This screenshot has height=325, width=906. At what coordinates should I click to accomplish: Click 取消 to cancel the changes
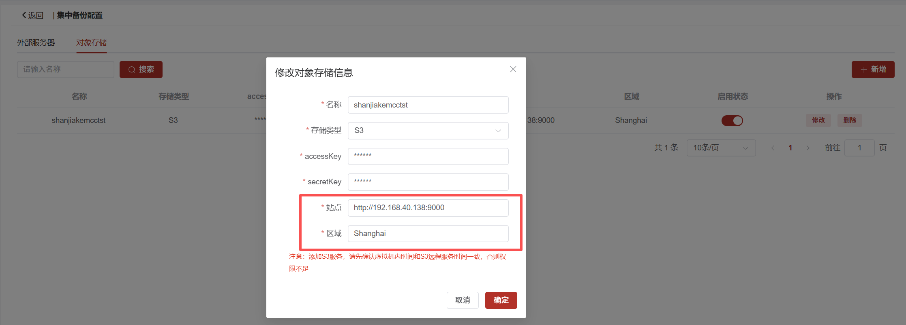pos(463,300)
